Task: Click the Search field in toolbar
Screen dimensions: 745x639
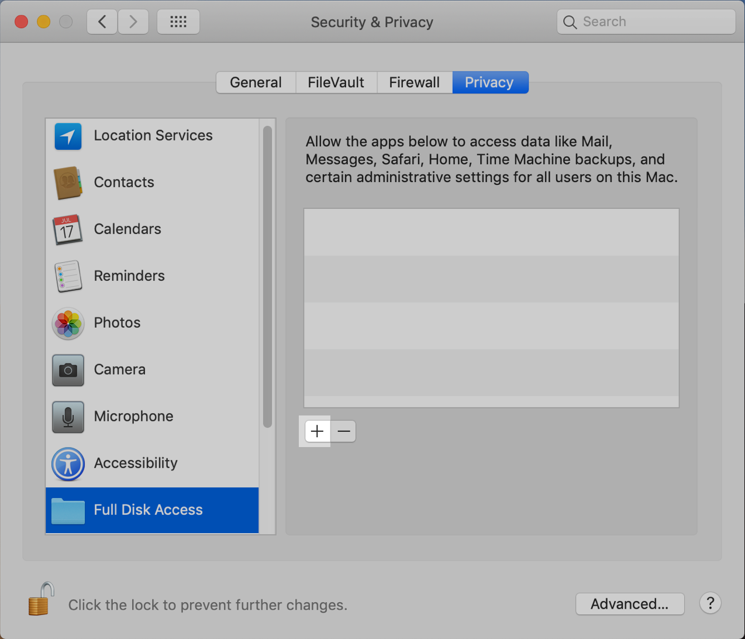Action: [x=646, y=22]
